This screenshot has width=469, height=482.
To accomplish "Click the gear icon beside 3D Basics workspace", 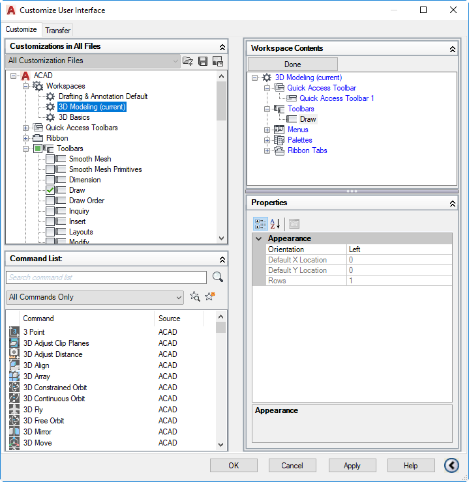I will pyautogui.click(x=50, y=117).
